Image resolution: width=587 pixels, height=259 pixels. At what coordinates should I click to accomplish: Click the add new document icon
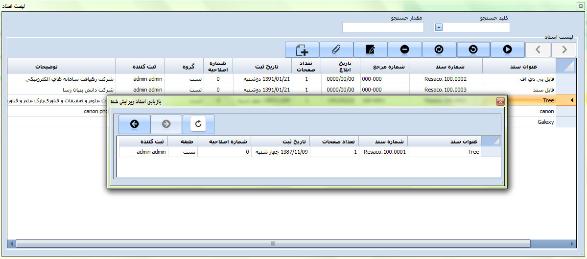click(302, 49)
